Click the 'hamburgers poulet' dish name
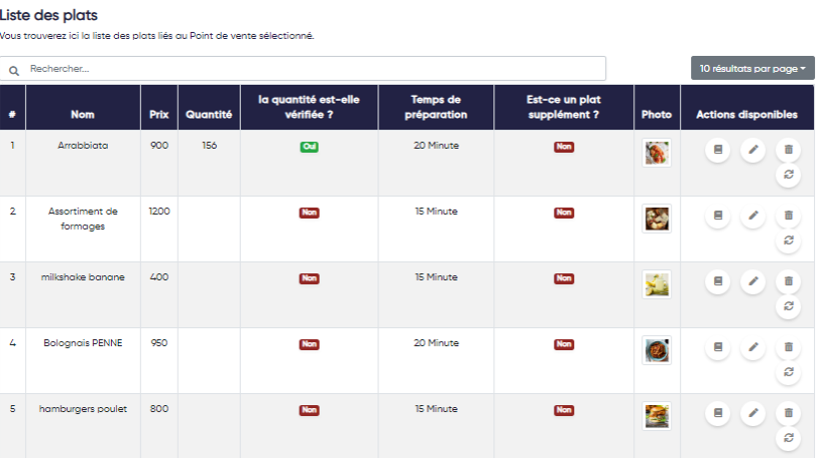The image size is (819, 458). 83,409
